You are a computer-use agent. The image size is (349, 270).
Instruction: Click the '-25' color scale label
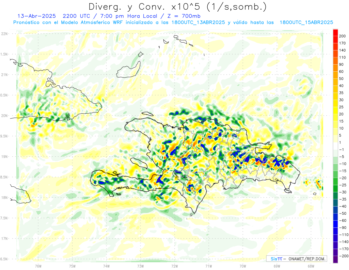click(x=343, y=185)
